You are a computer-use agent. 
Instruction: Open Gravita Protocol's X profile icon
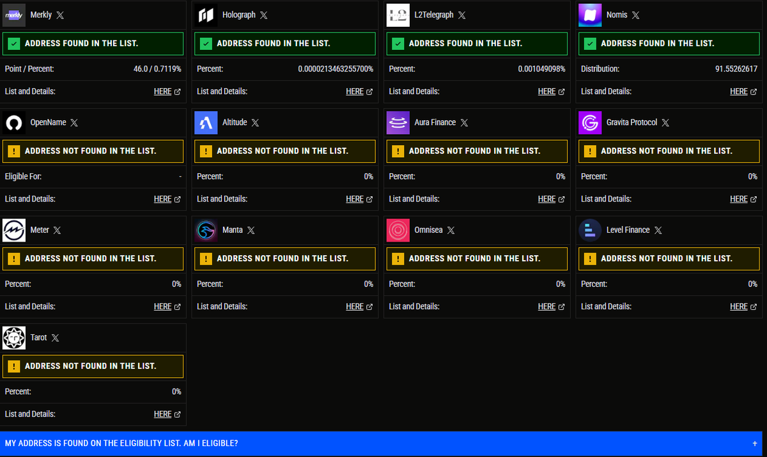(665, 122)
